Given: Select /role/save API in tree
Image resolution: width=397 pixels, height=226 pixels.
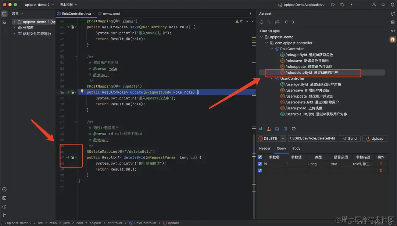Looking at the screenshot, I should 304,61.
